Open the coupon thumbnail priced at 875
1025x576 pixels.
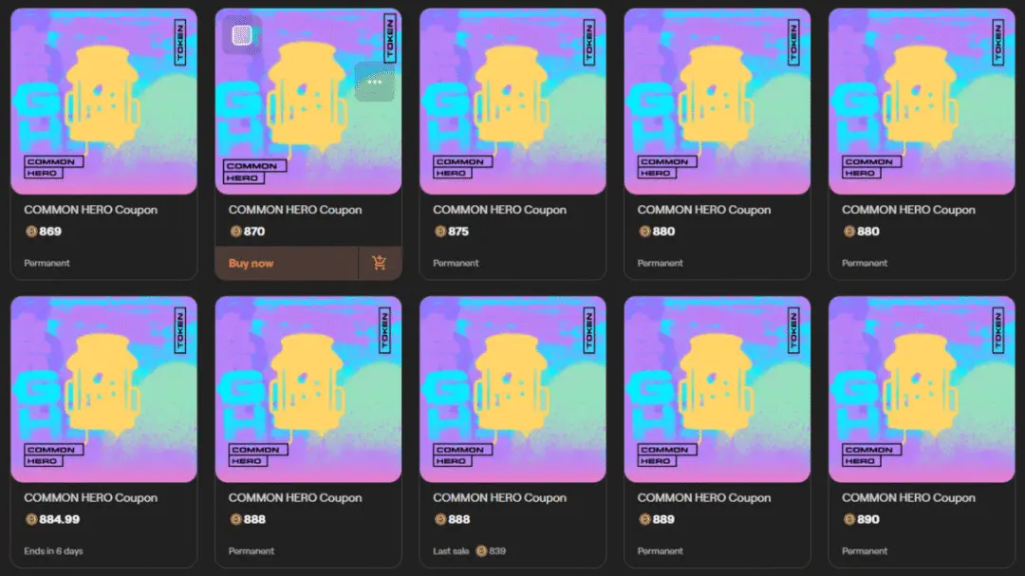point(512,102)
